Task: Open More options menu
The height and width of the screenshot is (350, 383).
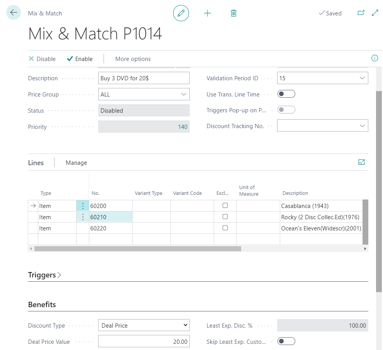Action: click(133, 59)
